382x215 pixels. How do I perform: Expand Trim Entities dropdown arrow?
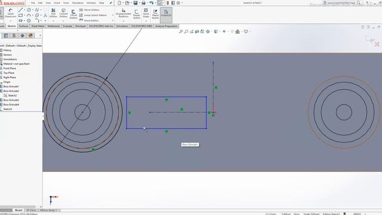tap(53, 21)
